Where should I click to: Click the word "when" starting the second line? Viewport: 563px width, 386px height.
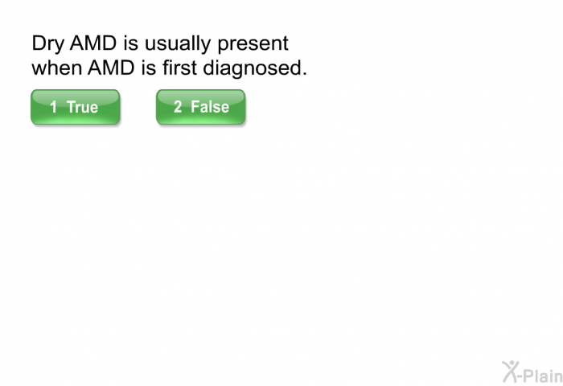click(57, 68)
